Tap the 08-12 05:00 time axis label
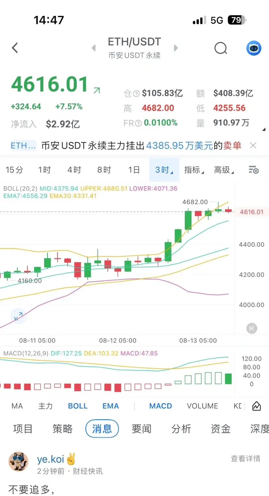 click(118, 341)
